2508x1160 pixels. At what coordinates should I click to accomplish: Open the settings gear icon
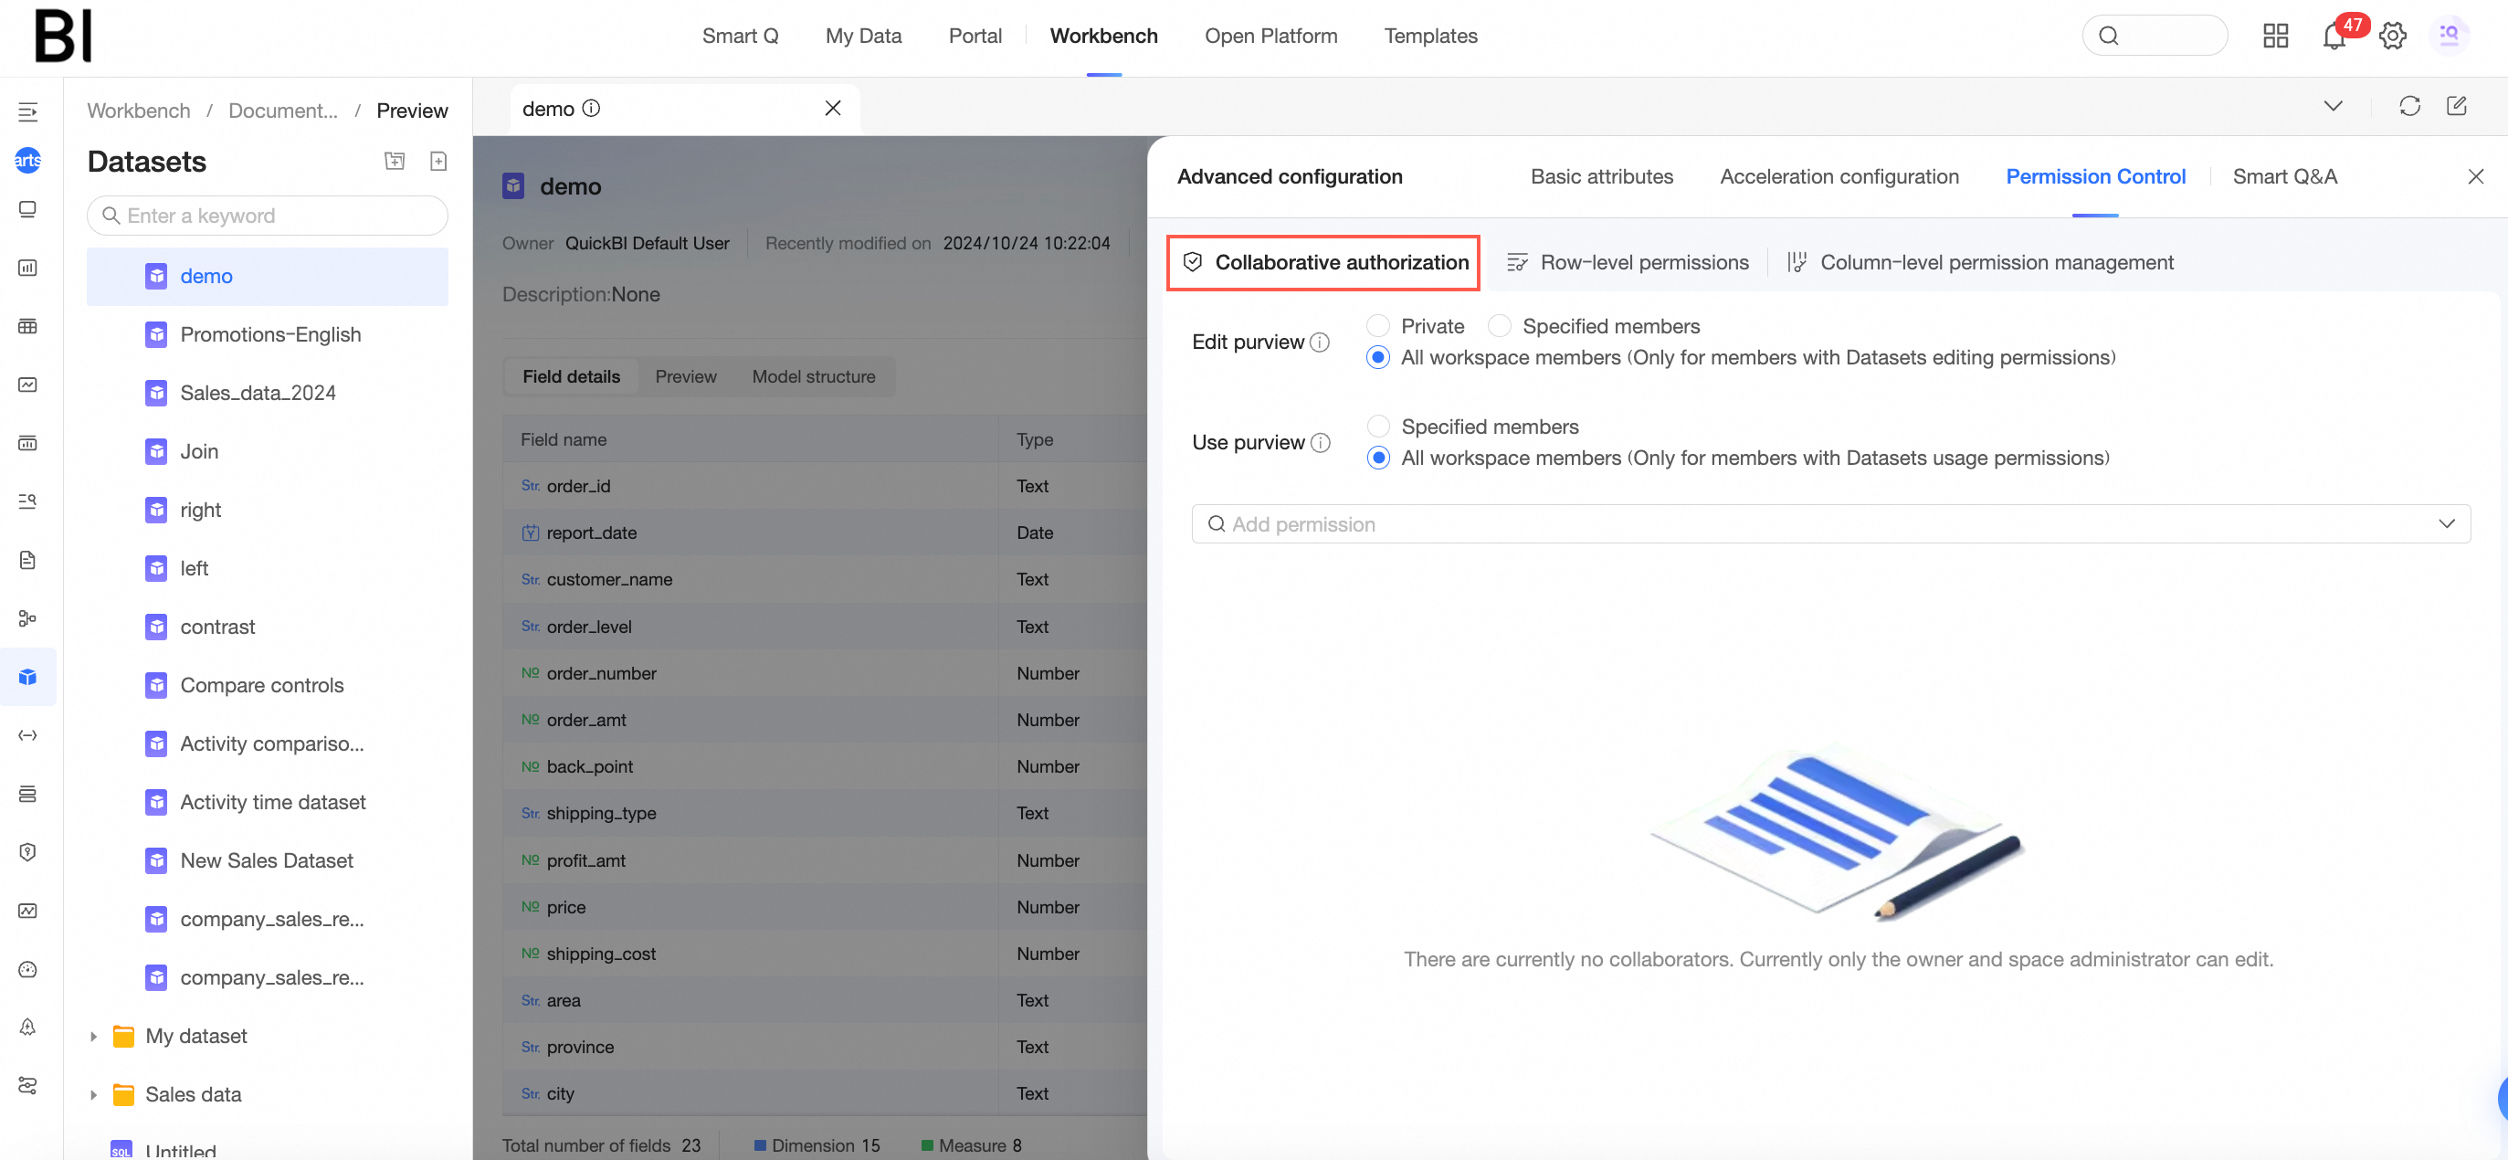(2392, 37)
